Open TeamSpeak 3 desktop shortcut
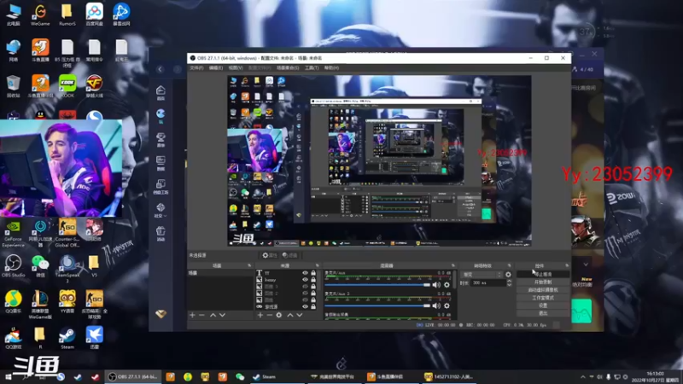Viewport: 683px width, 384px height. point(67,268)
